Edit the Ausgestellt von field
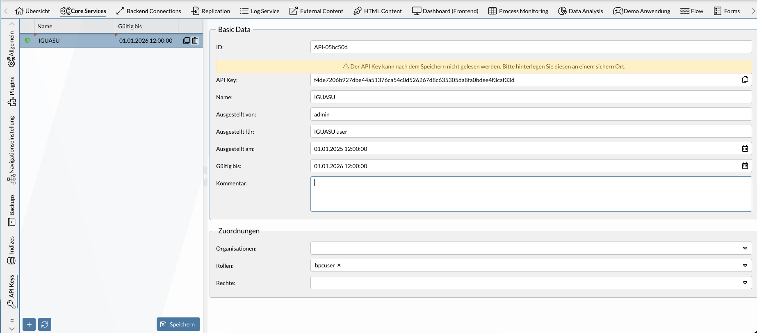 coord(531,114)
